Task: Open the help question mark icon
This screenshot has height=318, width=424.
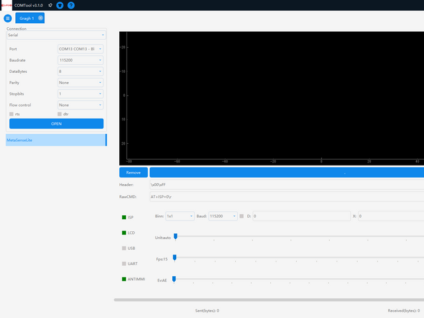Action: click(x=71, y=5)
